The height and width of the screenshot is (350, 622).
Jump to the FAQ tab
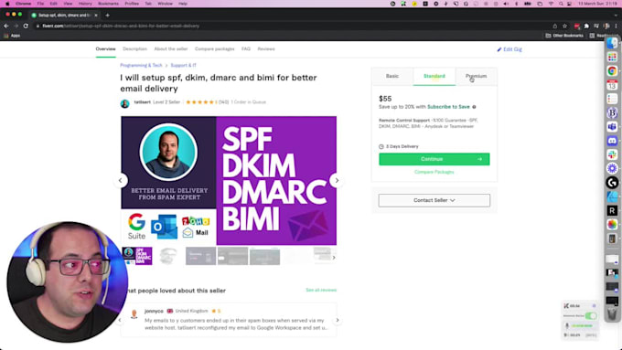(x=246, y=49)
